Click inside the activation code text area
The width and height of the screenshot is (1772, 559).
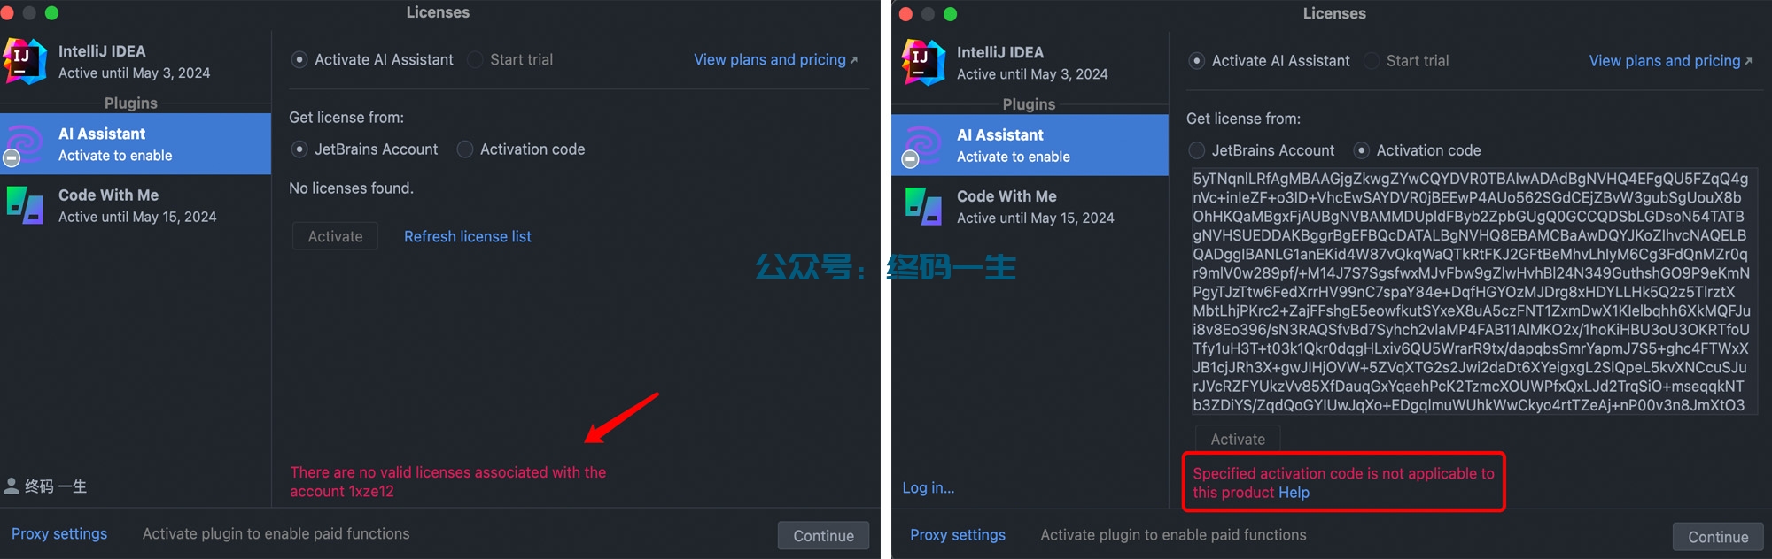[x=1472, y=292]
